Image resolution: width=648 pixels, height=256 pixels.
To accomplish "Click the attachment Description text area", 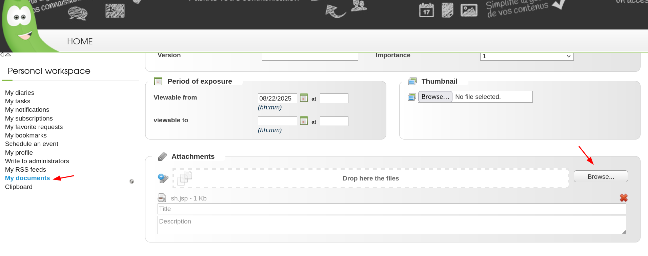I will click(391, 225).
